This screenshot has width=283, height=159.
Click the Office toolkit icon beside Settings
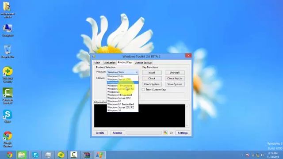click(165, 133)
